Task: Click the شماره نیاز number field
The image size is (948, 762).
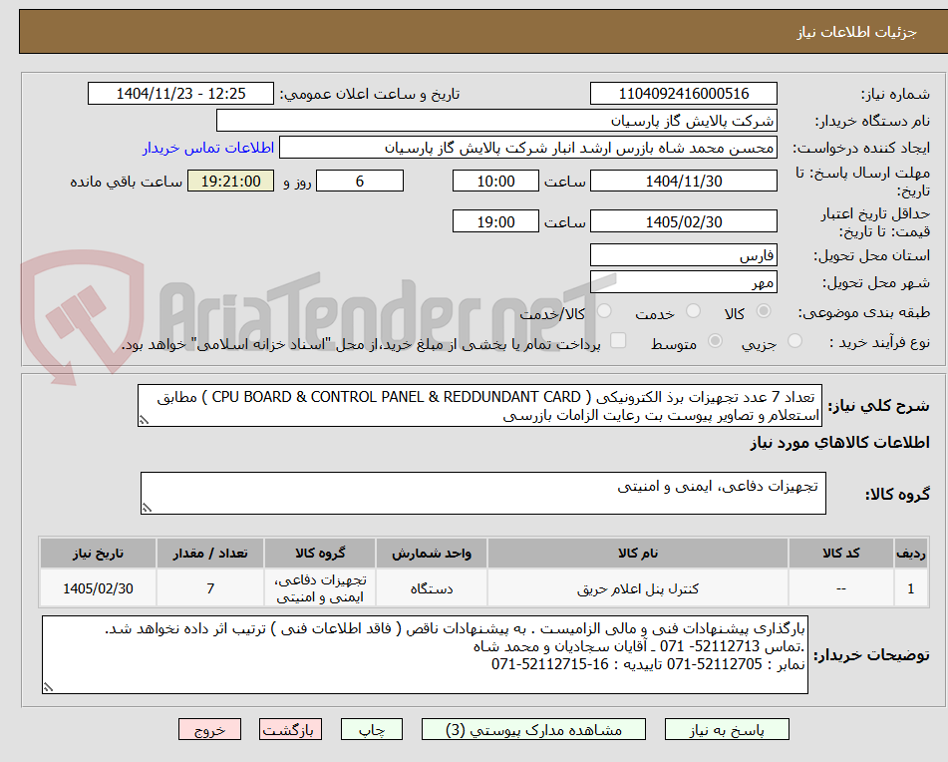Action: click(x=683, y=94)
